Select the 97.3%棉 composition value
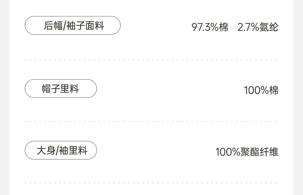Image resolution: width=303 pixels, height=195 pixels. [x=210, y=27]
